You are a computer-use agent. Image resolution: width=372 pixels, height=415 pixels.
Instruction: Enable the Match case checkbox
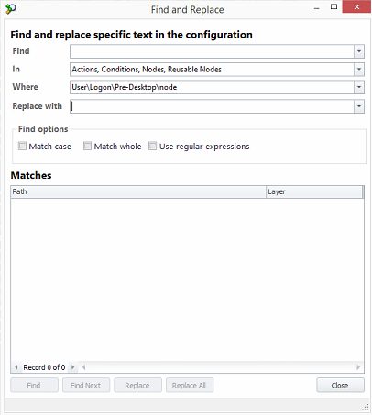22,146
